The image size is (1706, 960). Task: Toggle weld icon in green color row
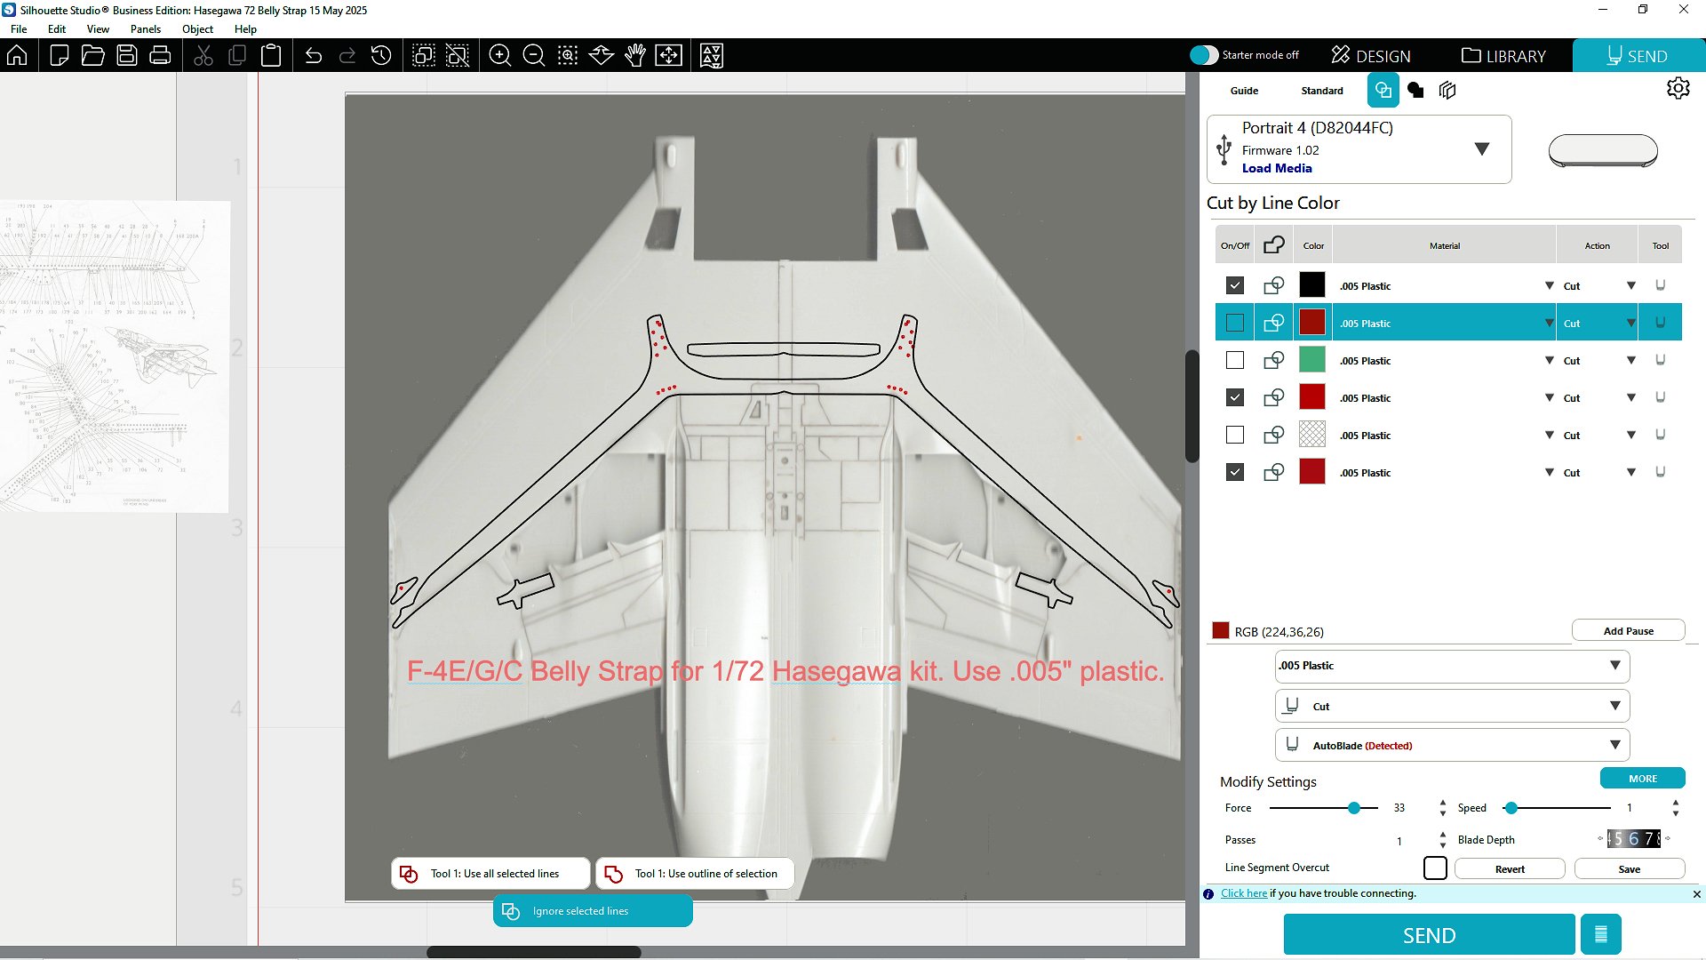coord(1273,360)
